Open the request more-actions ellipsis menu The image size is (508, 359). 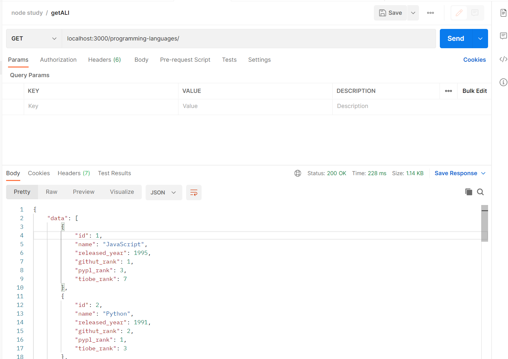pos(431,13)
